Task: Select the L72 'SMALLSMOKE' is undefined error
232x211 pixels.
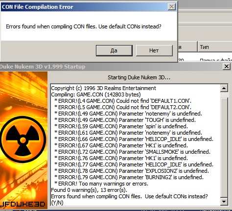Action: pos(132,152)
